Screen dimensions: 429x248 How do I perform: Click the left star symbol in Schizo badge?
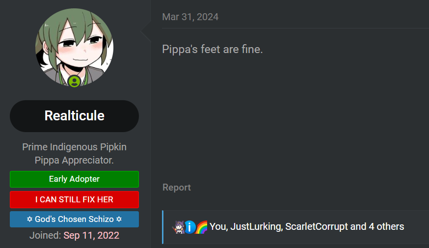(x=29, y=219)
